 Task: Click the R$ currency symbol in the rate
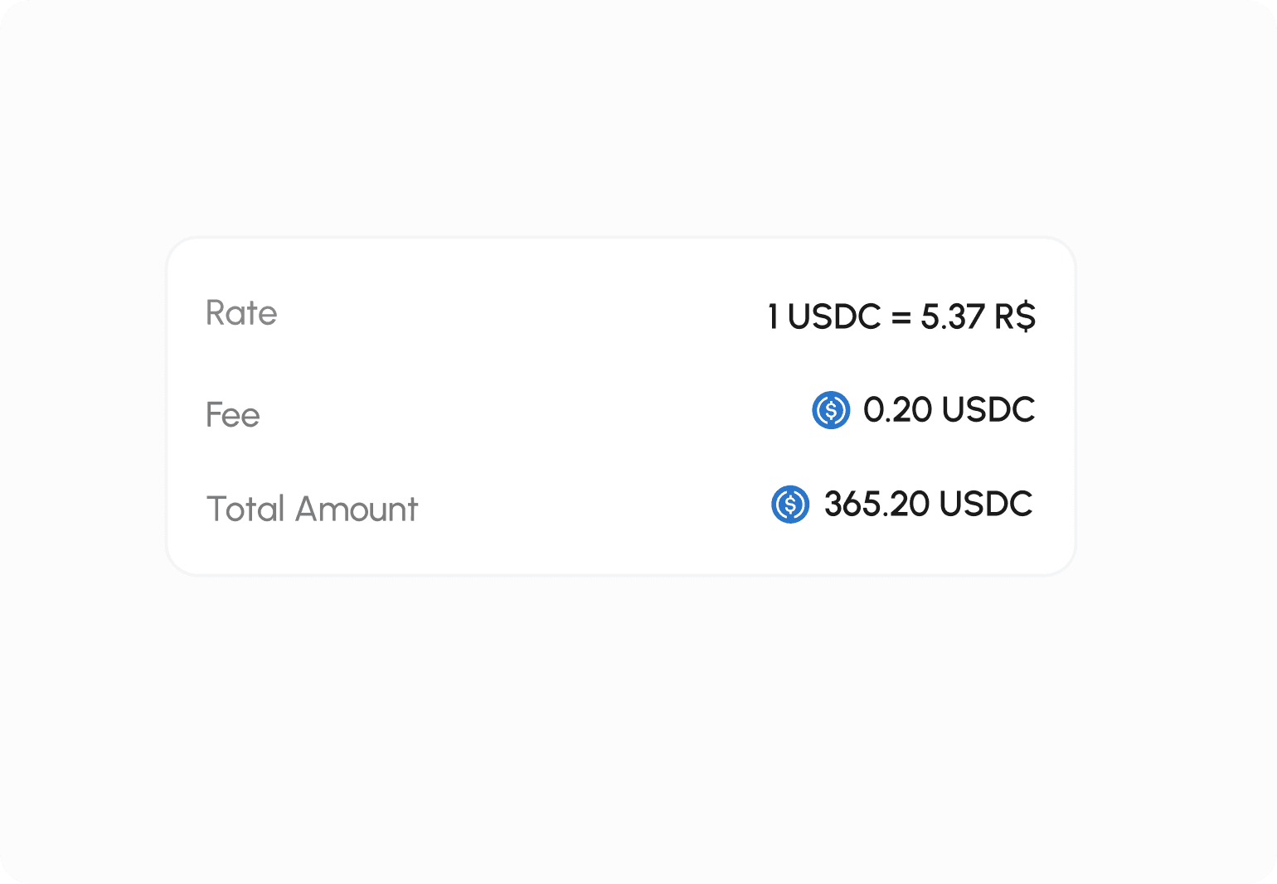click(x=1015, y=316)
